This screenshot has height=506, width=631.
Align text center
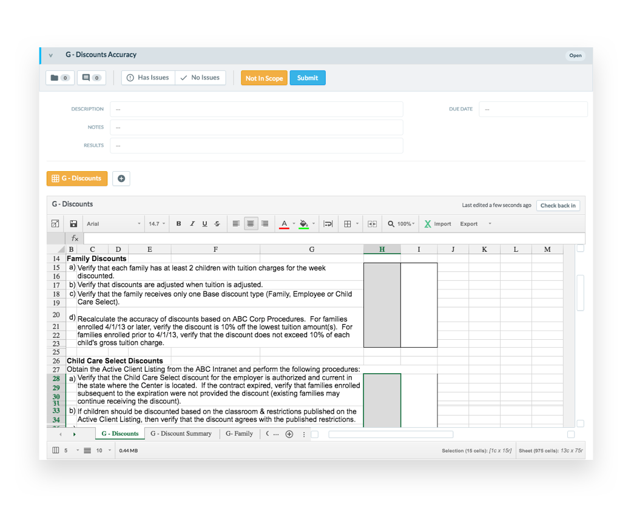(251, 224)
